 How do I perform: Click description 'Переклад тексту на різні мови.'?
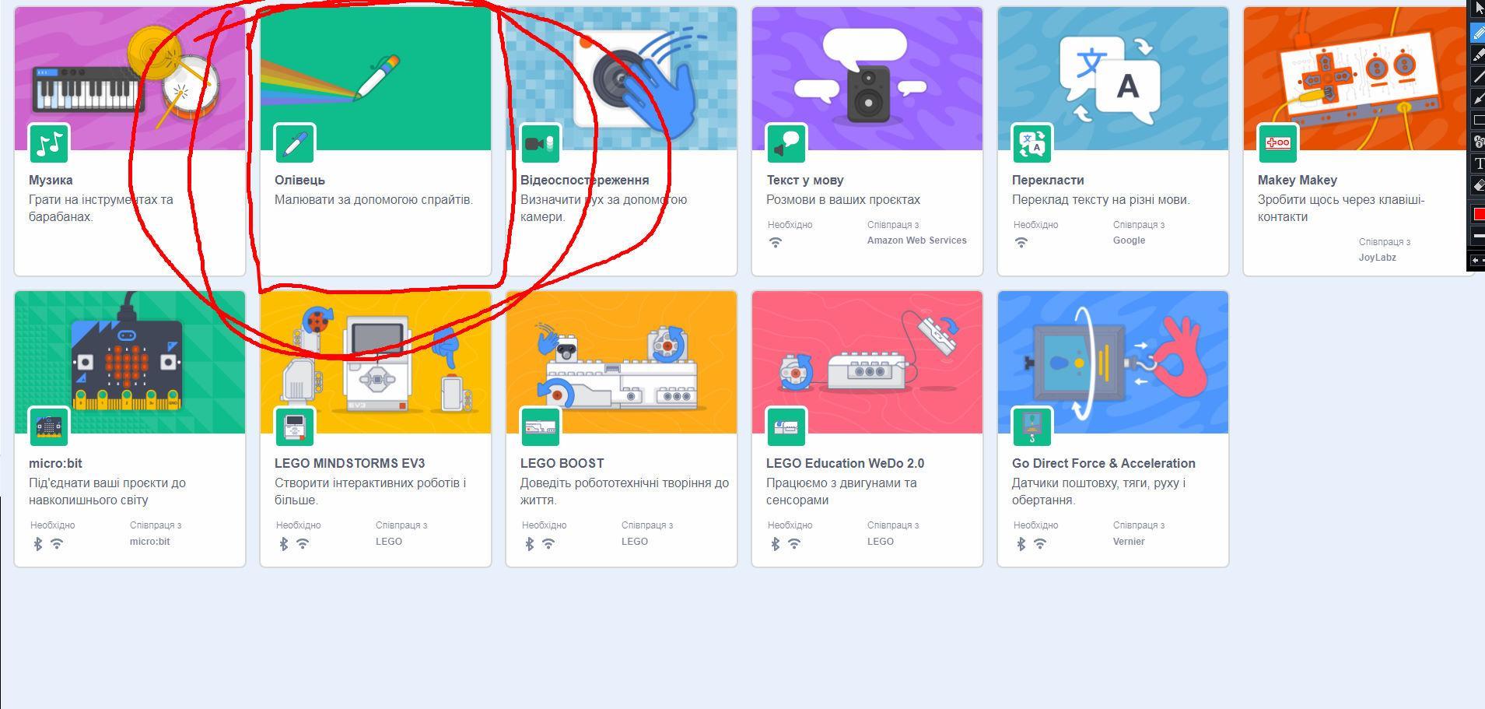click(x=1101, y=200)
